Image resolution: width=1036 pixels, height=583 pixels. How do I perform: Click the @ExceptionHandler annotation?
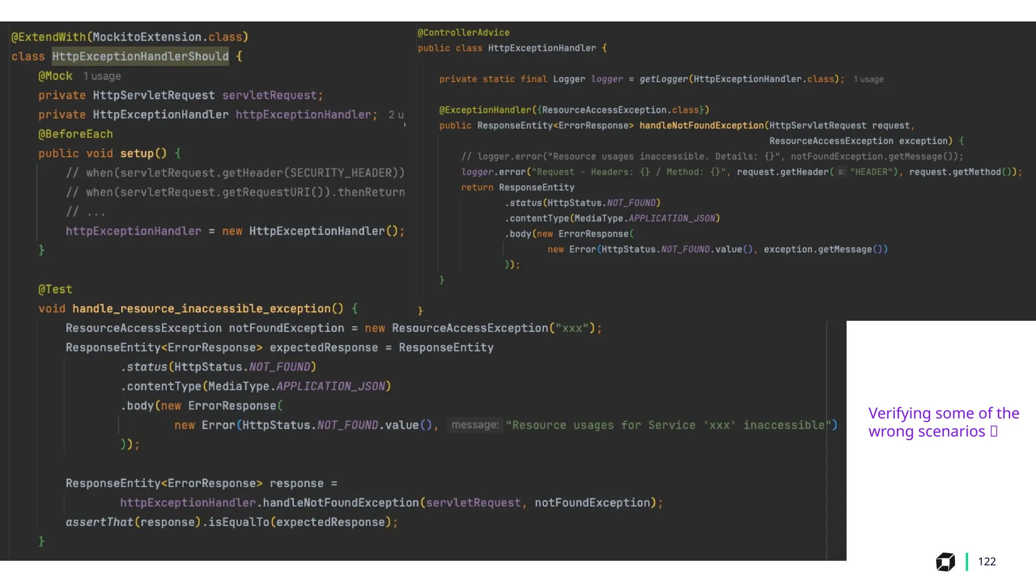485,110
